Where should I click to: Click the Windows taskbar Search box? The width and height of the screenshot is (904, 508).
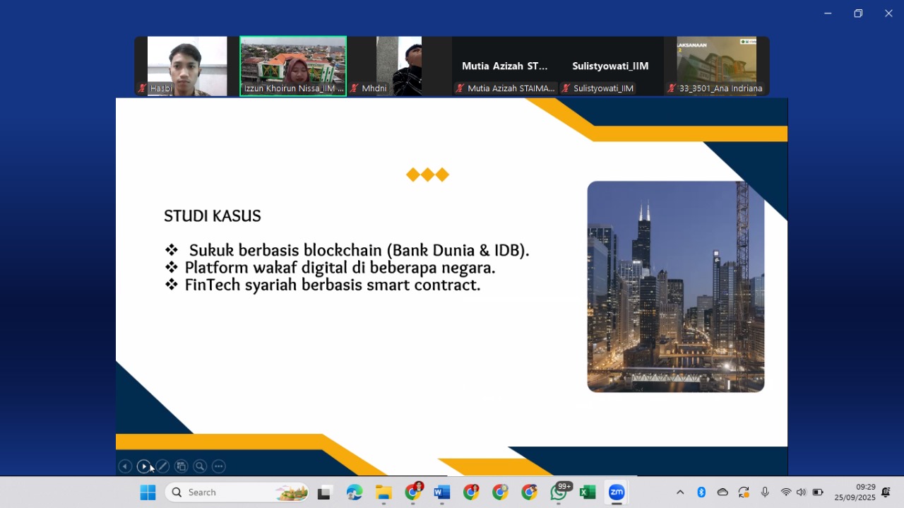237,492
